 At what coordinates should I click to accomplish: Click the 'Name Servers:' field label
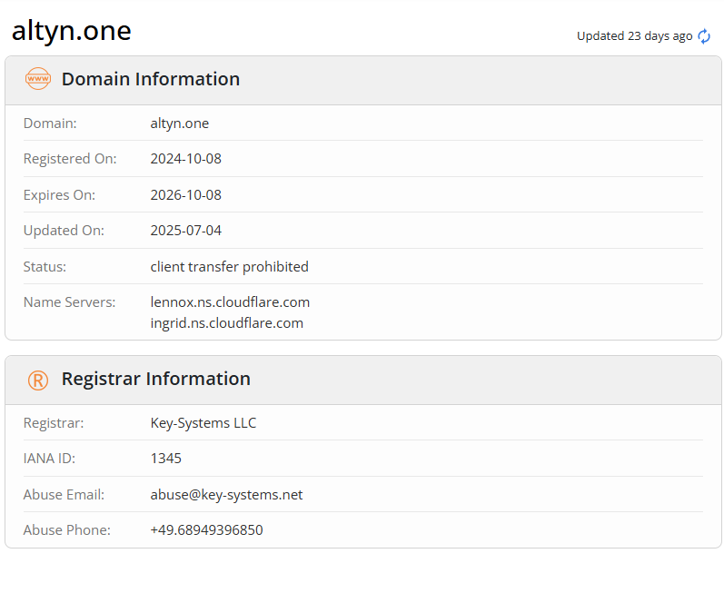pyautogui.click(x=69, y=302)
